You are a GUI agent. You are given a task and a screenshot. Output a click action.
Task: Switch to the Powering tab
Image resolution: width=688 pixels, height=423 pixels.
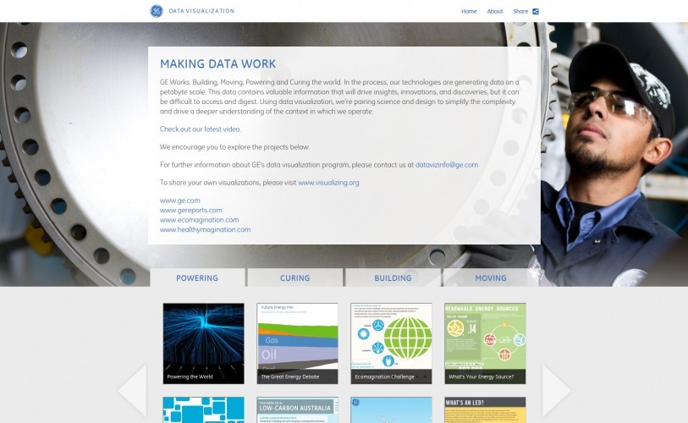[197, 277]
